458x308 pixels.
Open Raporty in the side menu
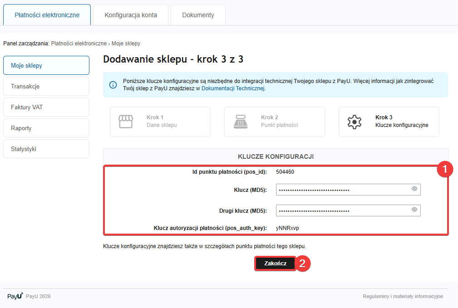pyautogui.click(x=46, y=128)
